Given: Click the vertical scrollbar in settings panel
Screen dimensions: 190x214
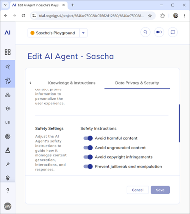Looking at the screenshot, I should click(179, 123).
